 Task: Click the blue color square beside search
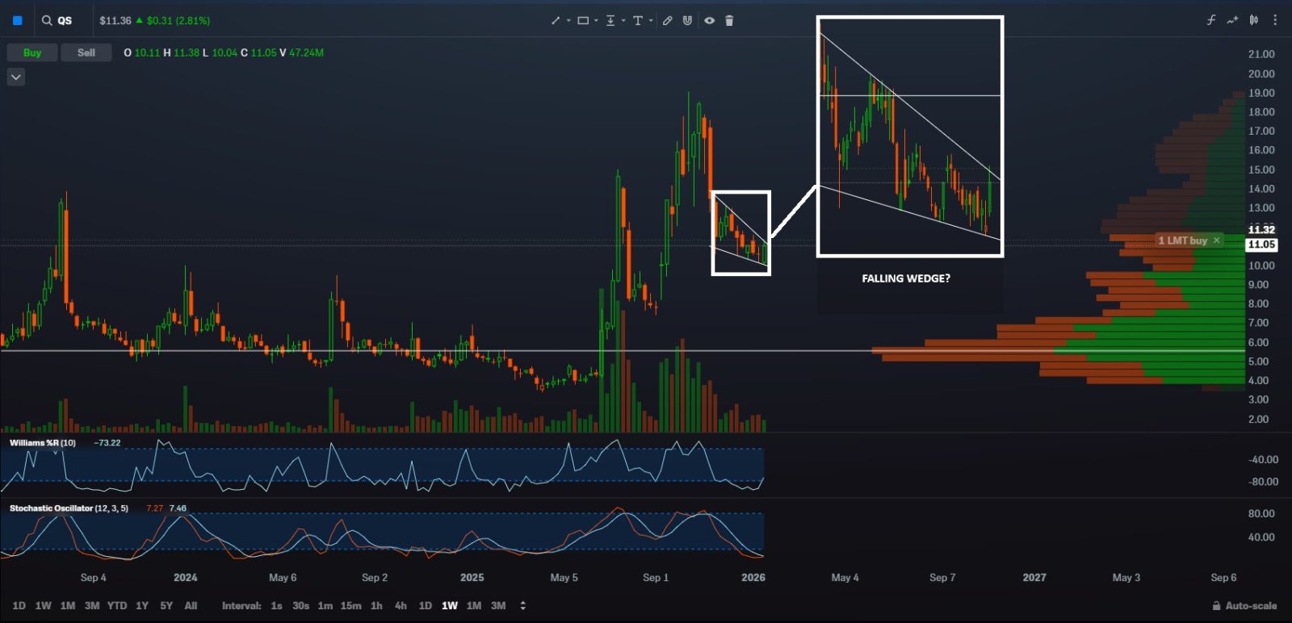pyautogui.click(x=17, y=20)
